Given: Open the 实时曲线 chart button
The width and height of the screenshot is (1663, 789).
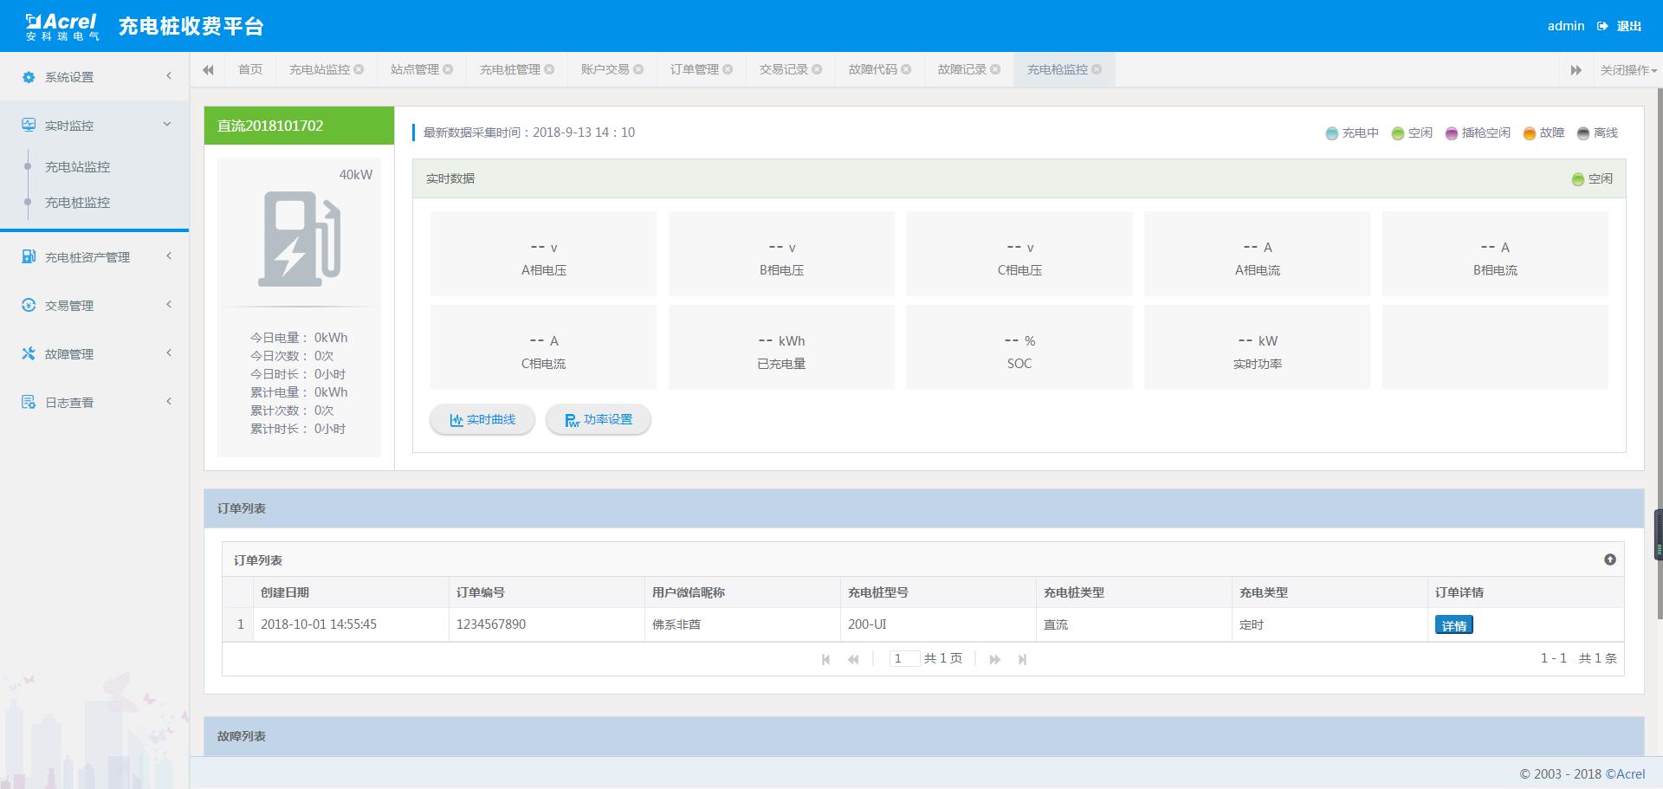Looking at the screenshot, I should coord(482,420).
